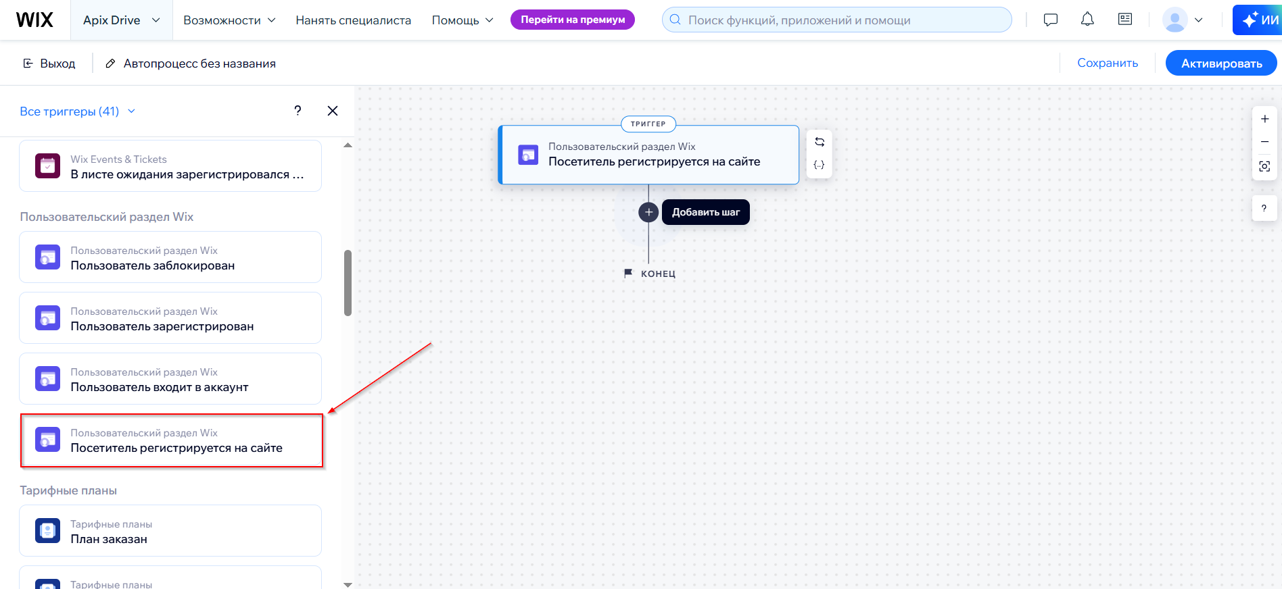Image resolution: width=1282 pixels, height=589 pixels.
Task: Click the user avatar icon
Action: tap(1175, 20)
